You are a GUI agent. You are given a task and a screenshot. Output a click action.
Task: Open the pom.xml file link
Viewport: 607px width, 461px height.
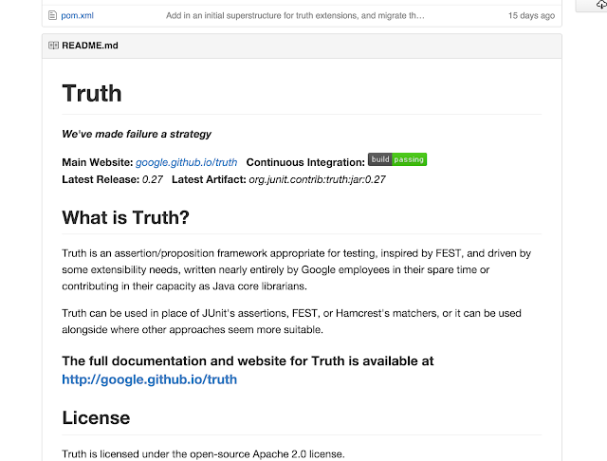[77, 15]
